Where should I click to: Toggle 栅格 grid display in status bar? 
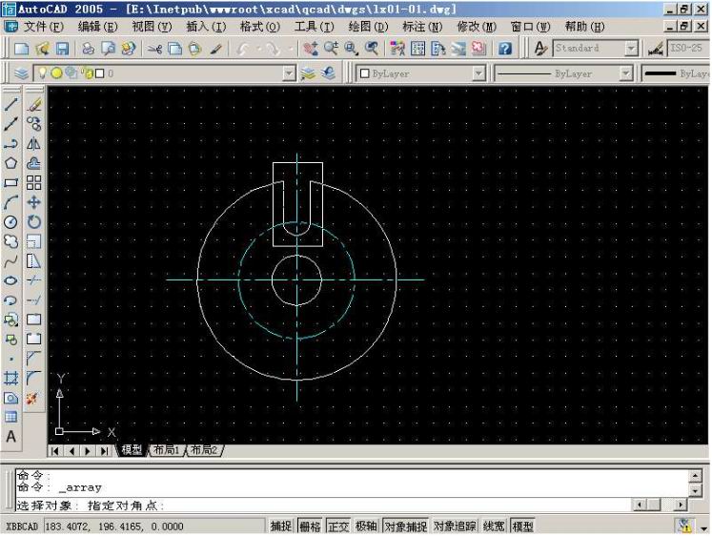tap(310, 527)
